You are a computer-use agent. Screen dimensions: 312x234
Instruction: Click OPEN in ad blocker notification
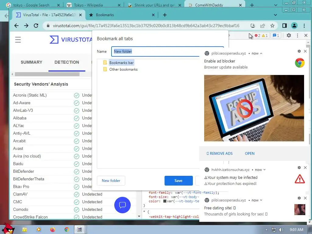250,154
